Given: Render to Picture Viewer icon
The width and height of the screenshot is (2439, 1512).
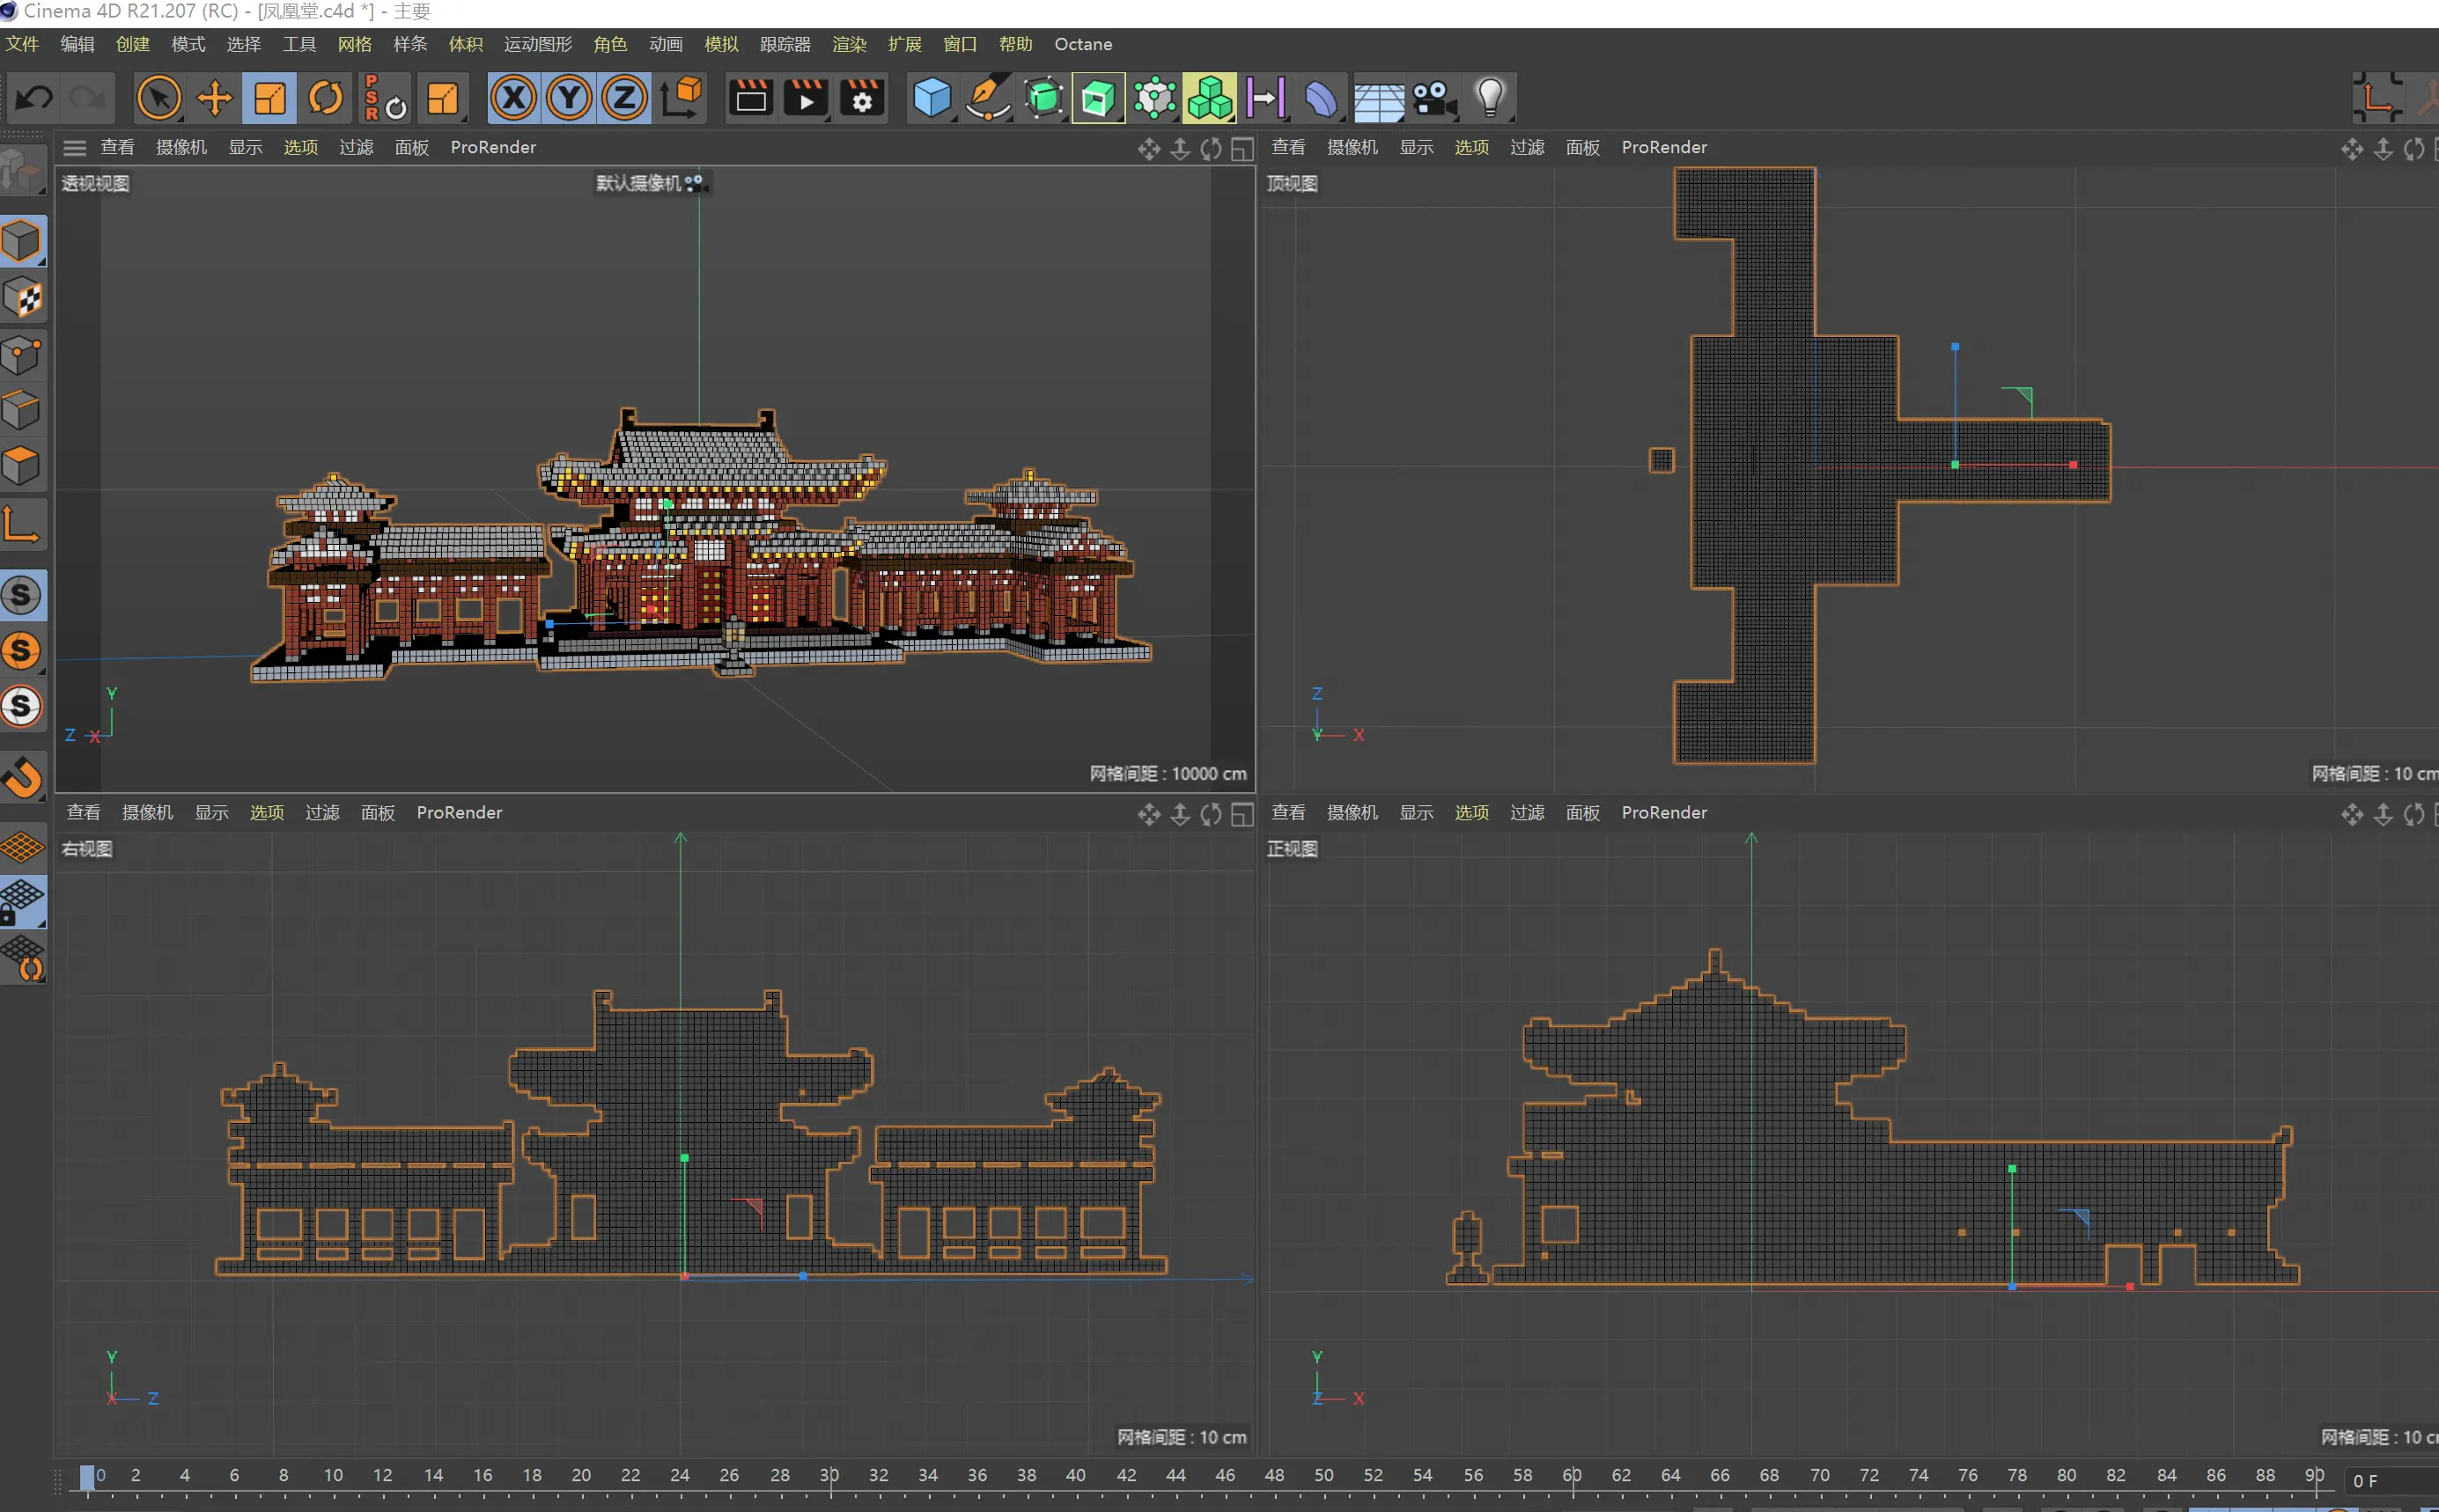Looking at the screenshot, I should click(x=806, y=98).
